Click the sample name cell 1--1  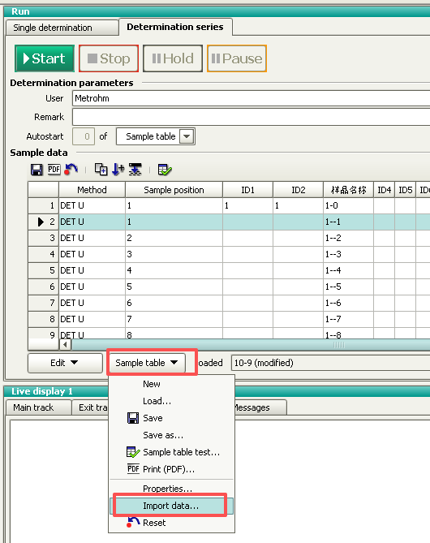point(348,222)
